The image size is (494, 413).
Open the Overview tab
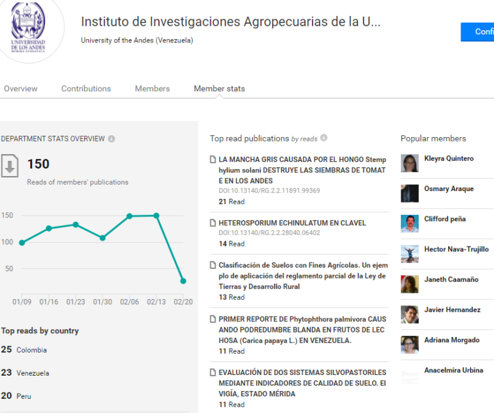tap(21, 89)
